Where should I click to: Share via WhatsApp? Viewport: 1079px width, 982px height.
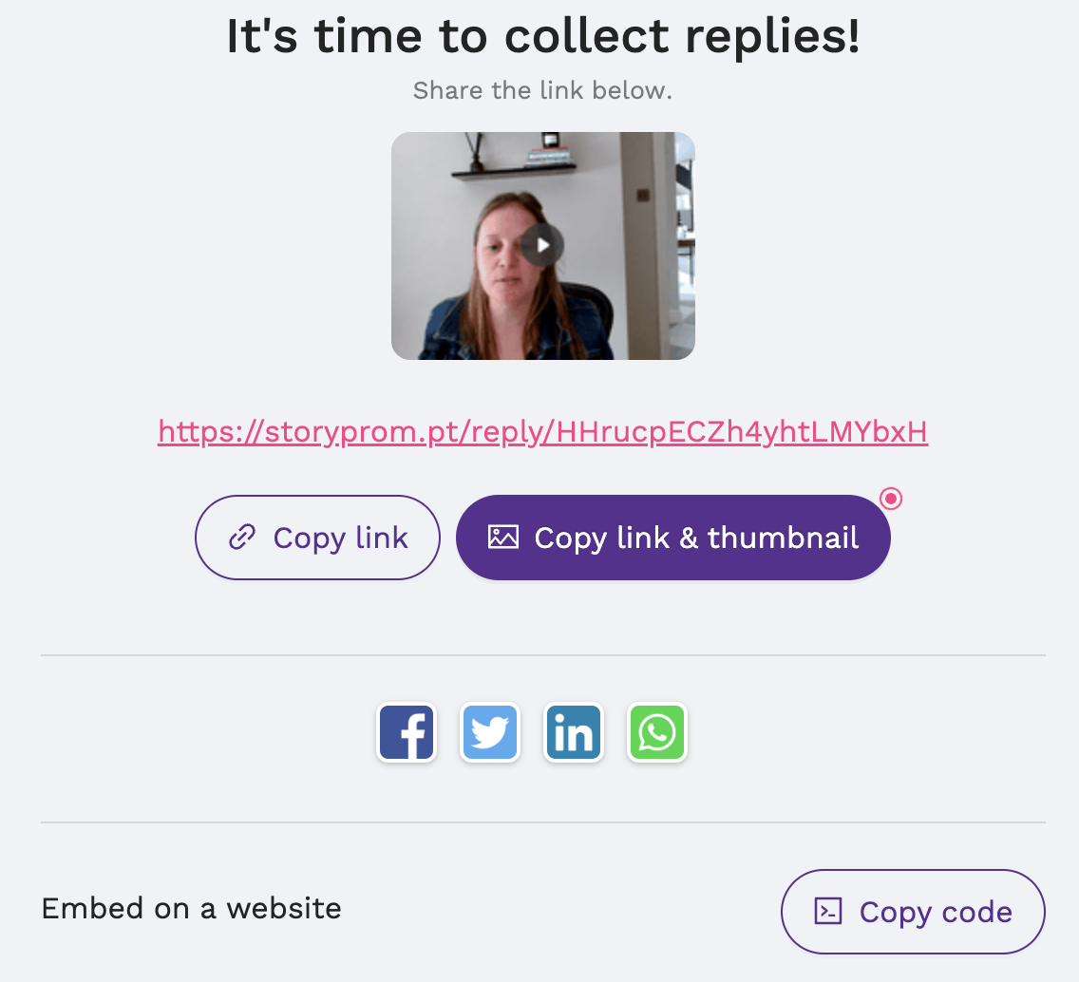click(657, 732)
